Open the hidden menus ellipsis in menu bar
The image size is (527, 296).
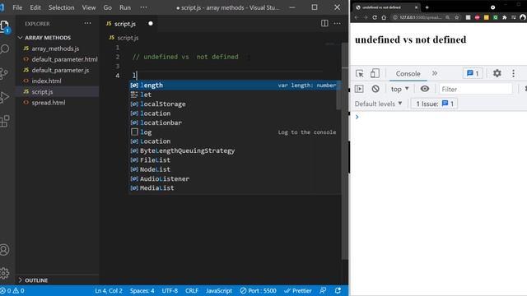point(143,7)
